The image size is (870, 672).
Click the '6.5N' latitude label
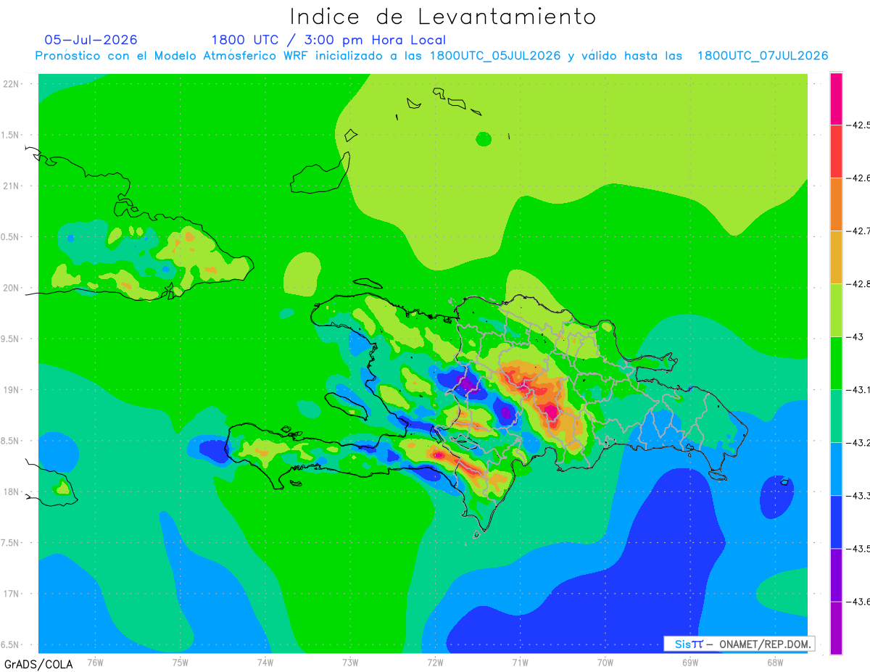click(x=11, y=644)
